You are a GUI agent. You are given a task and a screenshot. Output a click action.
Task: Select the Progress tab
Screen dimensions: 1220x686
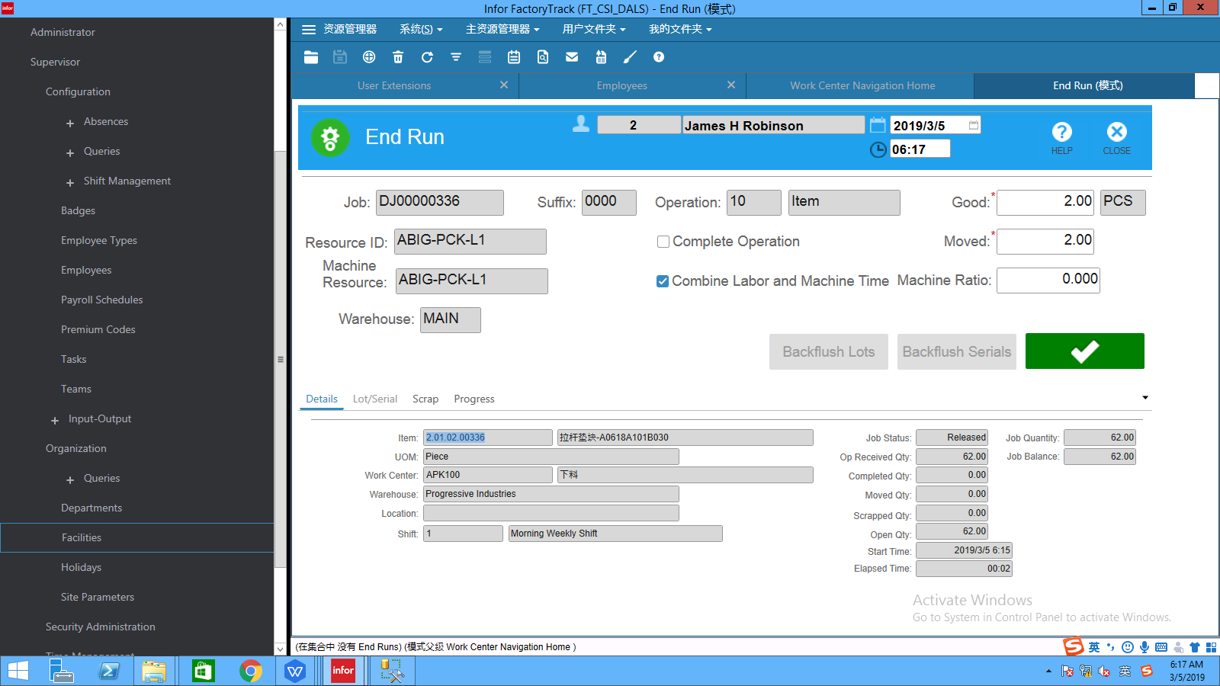pos(474,399)
